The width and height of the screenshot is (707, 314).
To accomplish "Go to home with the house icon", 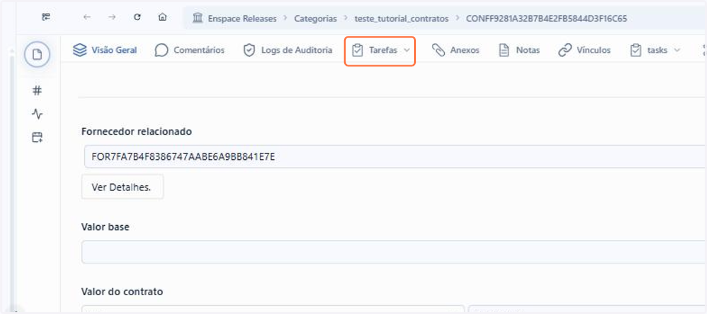I will pyautogui.click(x=163, y=18).
